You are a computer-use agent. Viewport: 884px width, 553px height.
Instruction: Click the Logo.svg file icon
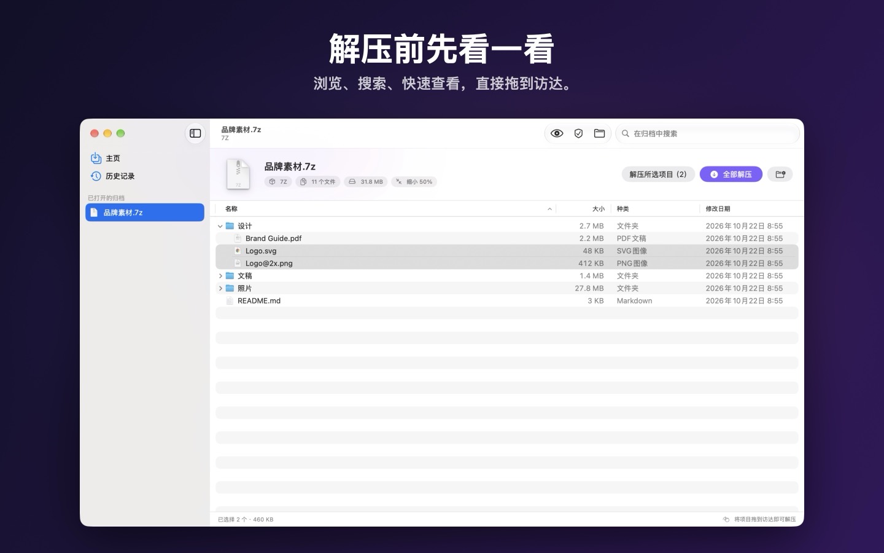238,251
